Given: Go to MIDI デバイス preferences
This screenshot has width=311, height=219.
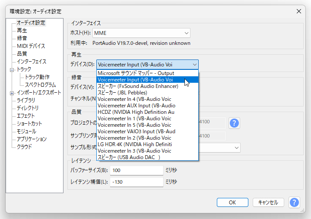Looking at the screenshot, I should (31, 46).
